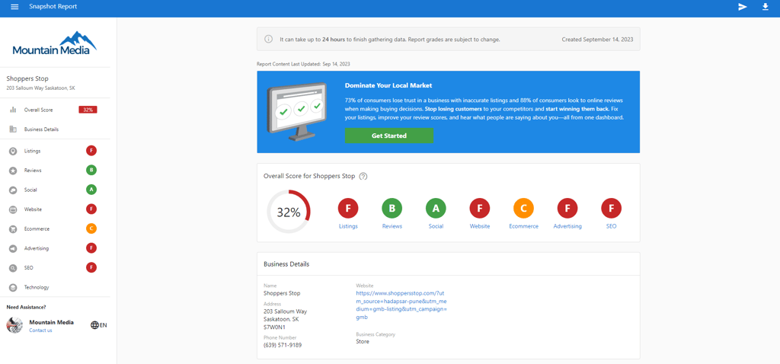This screenshot has width=780, height=364.
Task: Click the A grade badge beside sidebar Social
Action: (x=91, y=190)
